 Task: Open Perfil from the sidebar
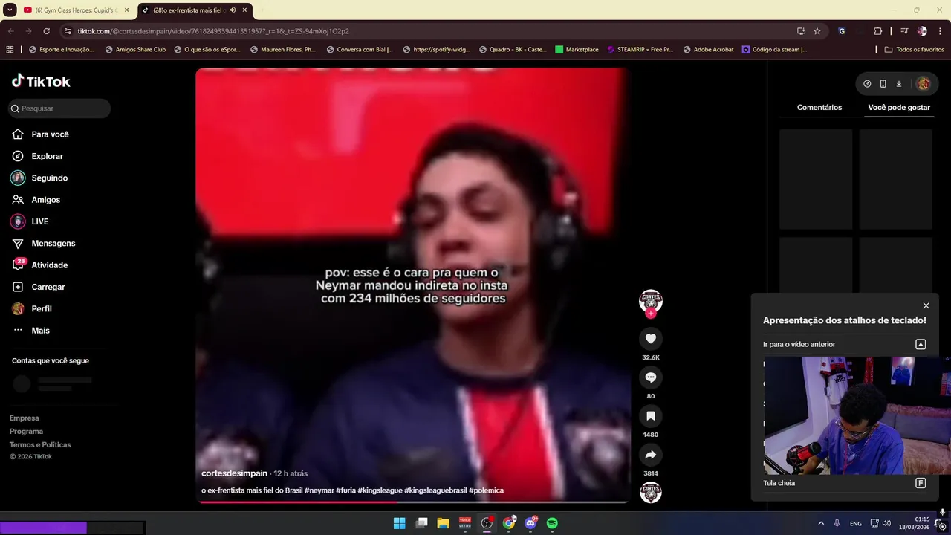pyautogui.click(x=31, y=308)
